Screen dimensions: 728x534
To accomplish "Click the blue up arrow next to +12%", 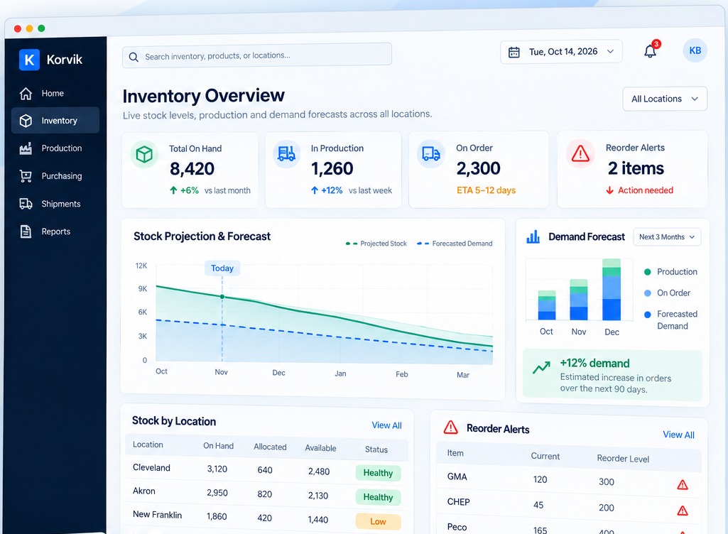I will pos(315,190).
